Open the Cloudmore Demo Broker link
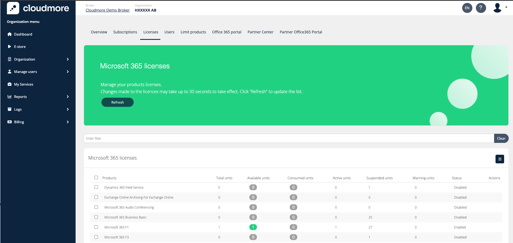The image size is (513, 243). pyautogui.click(x=107, y=10)
